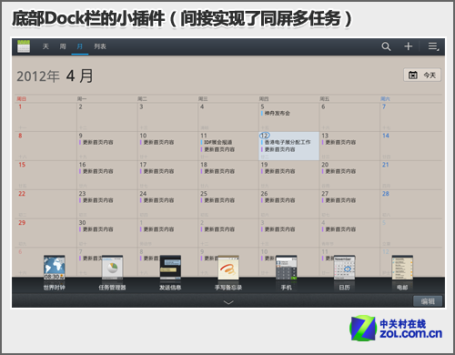
Task: Add new event with plus icon
Action: (409, 46)
